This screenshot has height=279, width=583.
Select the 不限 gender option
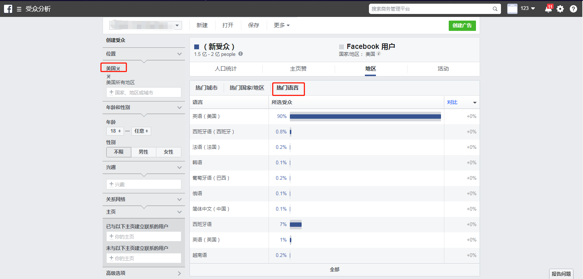pos(119,152)
